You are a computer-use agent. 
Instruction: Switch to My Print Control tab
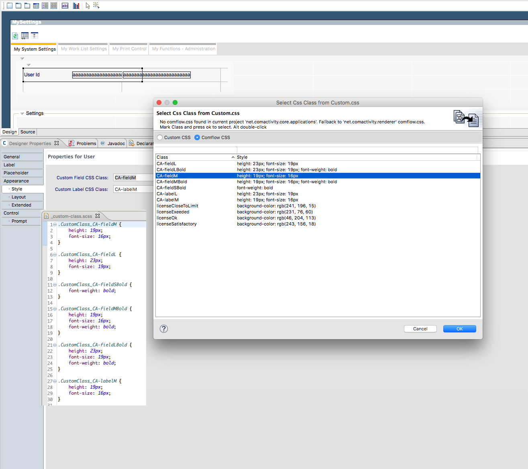pyautogui.click(x=129, y=49)
